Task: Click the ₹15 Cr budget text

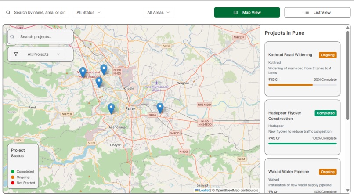Action: pos(274,79)
